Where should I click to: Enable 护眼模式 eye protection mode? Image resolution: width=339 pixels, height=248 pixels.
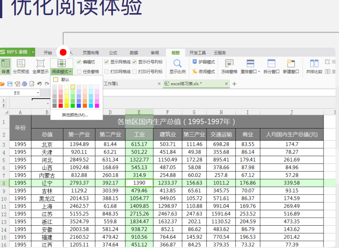(x=204, y=62)
